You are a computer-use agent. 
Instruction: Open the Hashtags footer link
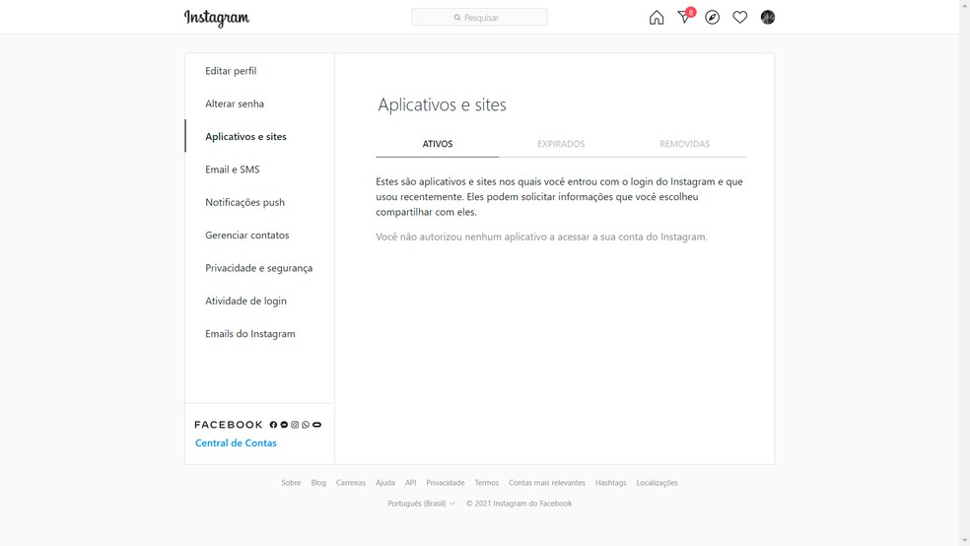610,482
